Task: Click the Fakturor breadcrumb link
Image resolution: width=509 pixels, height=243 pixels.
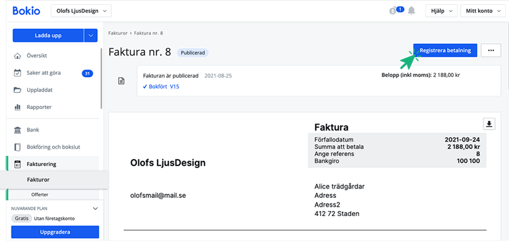Action: coord(118,33)
